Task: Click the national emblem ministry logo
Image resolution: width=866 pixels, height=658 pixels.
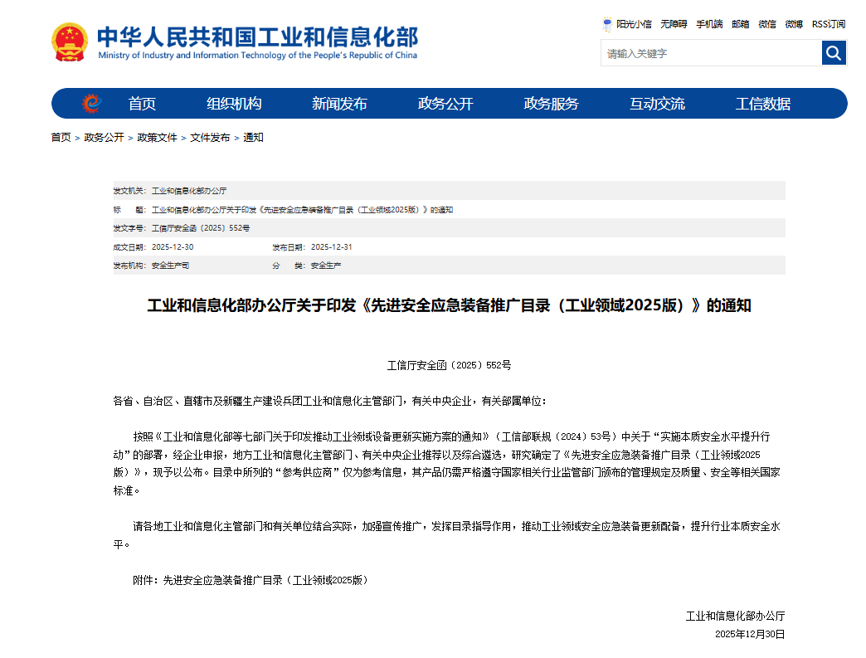Action: tap(70, 39)
